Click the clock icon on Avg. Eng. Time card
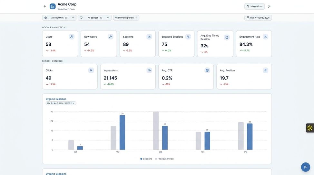This screenshot has height=175, width=314. pos(227,37)
